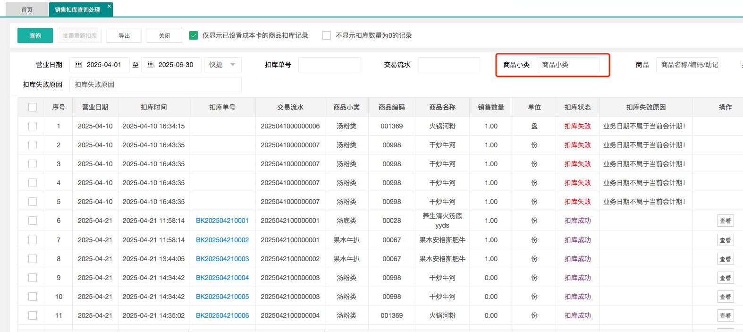
Task: Enable 不显示扣库数量为0的记录 checkbox
Action: pyautogui.click(x=327, y=35)
